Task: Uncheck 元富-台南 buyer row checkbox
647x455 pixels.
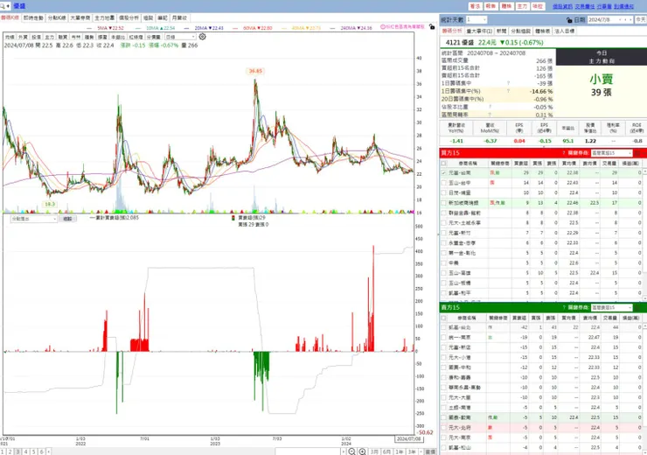Action: coord(443,173)
